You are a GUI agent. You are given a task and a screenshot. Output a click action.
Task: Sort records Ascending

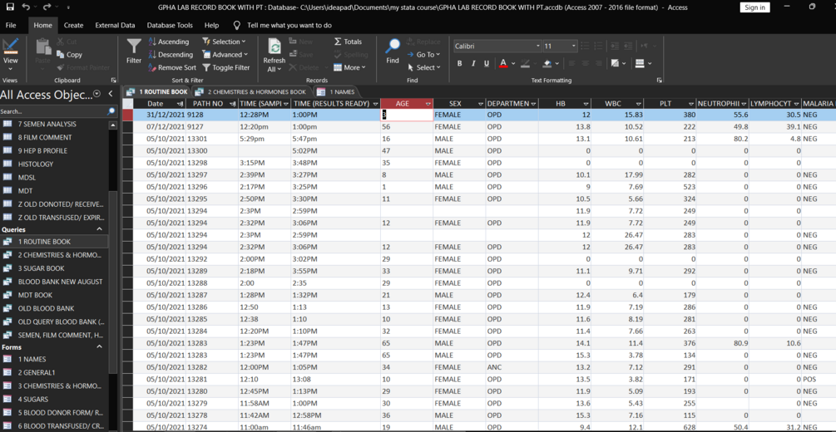coord(169,42)
